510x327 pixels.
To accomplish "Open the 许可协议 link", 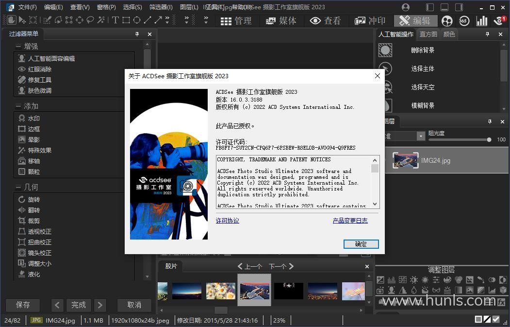I will pos(228,221).
